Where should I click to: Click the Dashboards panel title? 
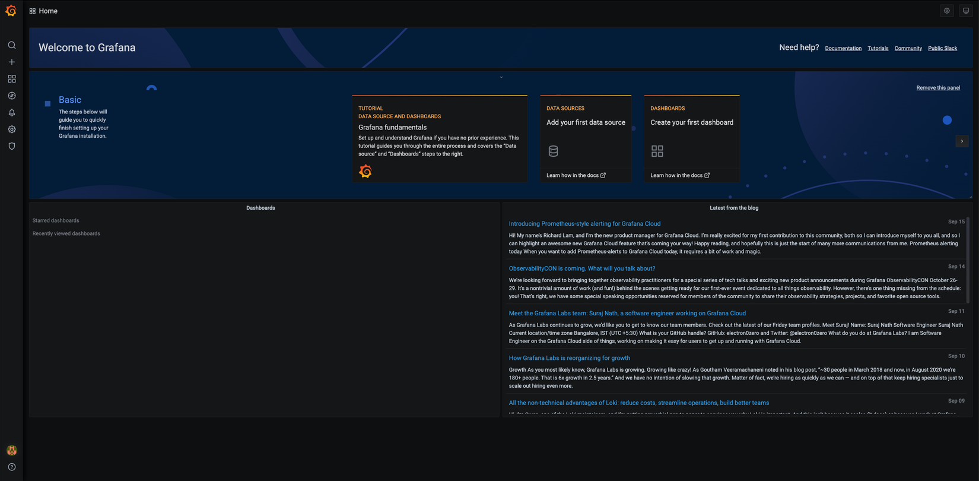coord(260,208)
